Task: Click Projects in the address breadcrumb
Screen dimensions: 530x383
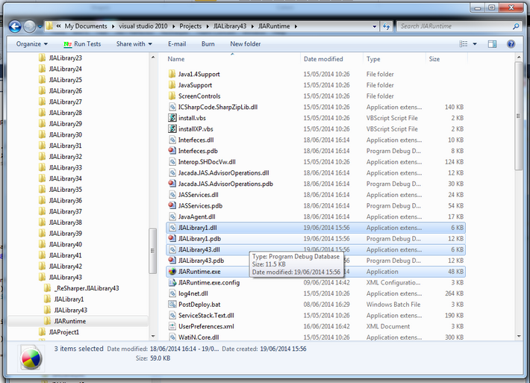Action: 190,26
